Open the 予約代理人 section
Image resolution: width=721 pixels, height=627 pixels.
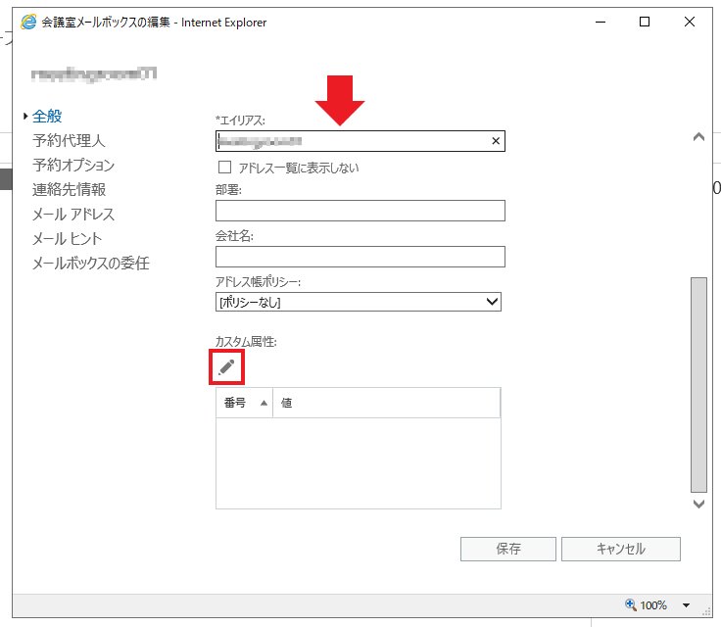tap(69, 141)
